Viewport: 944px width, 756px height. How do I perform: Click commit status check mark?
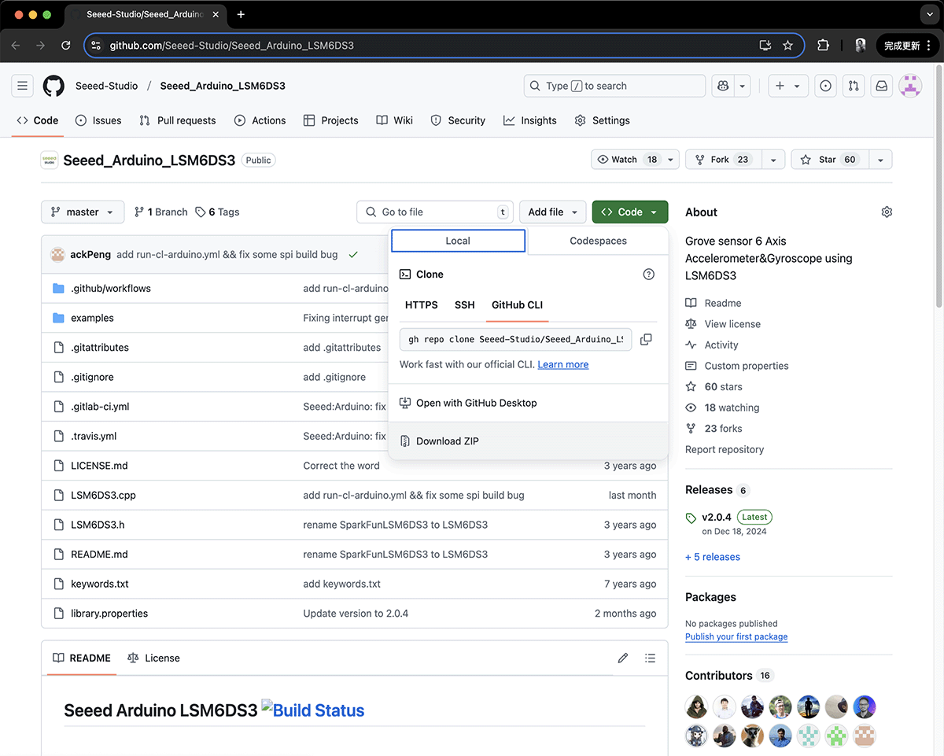click(353, 254)
